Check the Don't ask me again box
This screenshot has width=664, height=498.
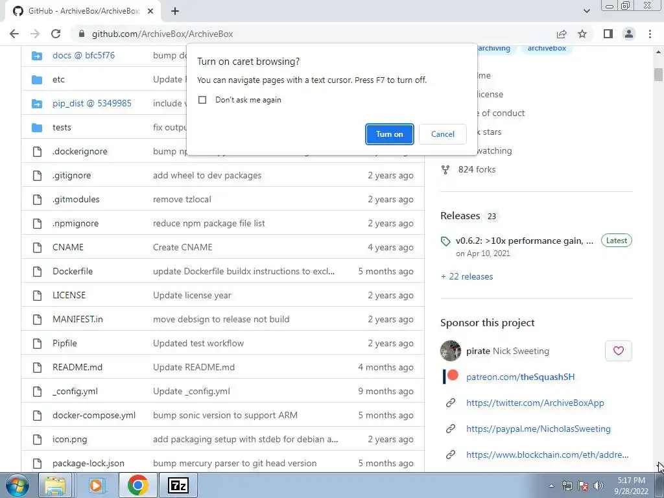click(202, 100)
